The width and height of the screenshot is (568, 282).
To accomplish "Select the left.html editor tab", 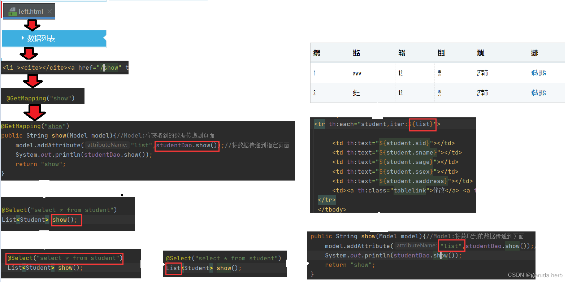I will tap(29, 11).
